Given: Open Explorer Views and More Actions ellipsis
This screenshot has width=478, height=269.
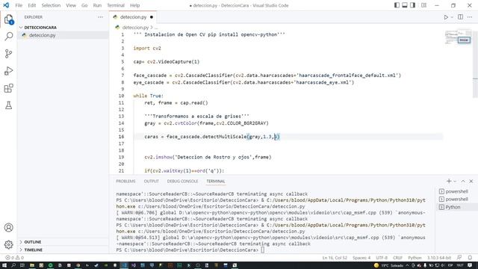Looking at the screenshot, I should click(x=100, y=17).
